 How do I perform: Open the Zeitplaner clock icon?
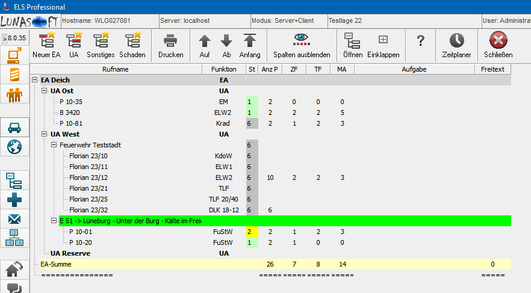[457, 45]
